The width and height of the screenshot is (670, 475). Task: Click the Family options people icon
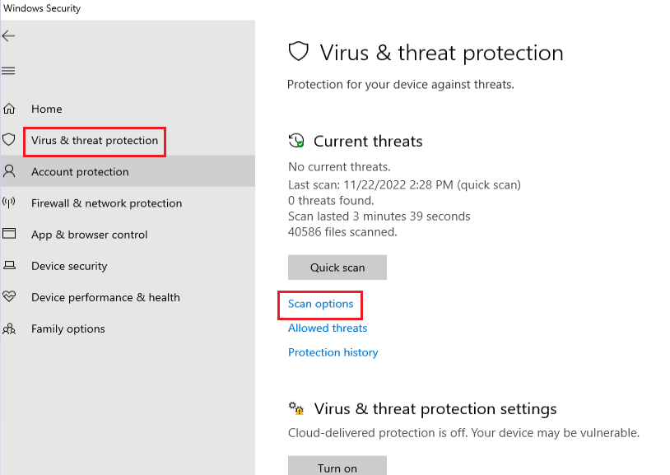click(x=9, y=328)
